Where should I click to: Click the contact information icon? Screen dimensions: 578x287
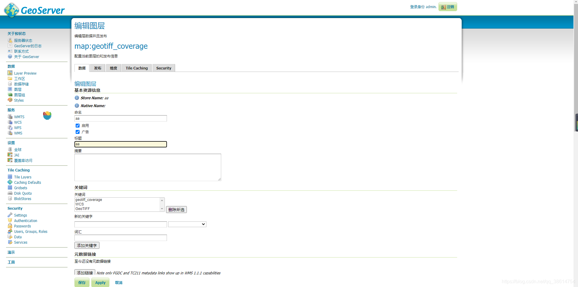(x=10, y=51)
